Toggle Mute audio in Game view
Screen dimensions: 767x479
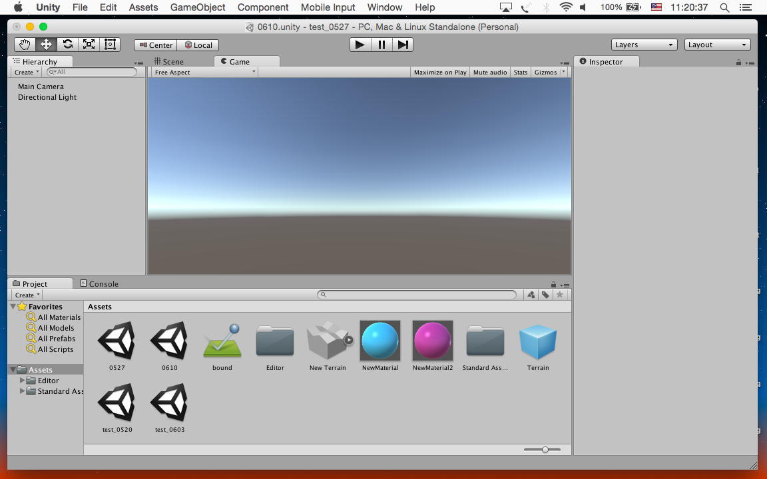point(489,72)
